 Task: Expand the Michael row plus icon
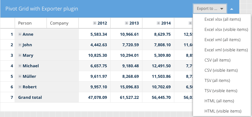click(x=20, y=66)
